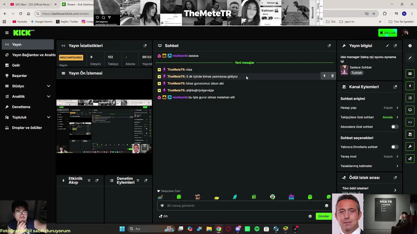
Task: Toggle the lightning activity widget in right sidebar
Action: point(410,86)
